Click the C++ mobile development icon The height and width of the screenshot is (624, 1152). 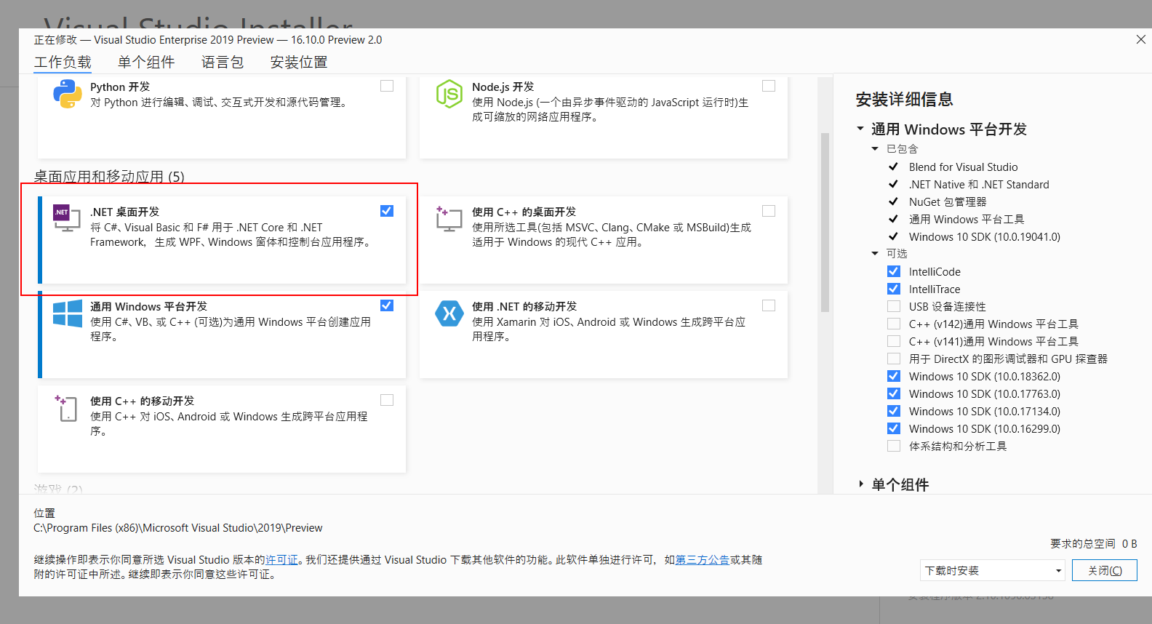pyautogui.click(x=67, y=408)
